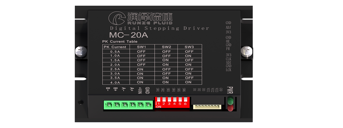Click the SW6 label above the DIP switch
The height and width of the screenshot is (128, 343).
click(184, 90)
